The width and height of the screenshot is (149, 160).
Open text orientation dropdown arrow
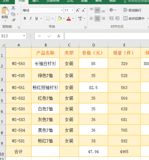(115, 10)
